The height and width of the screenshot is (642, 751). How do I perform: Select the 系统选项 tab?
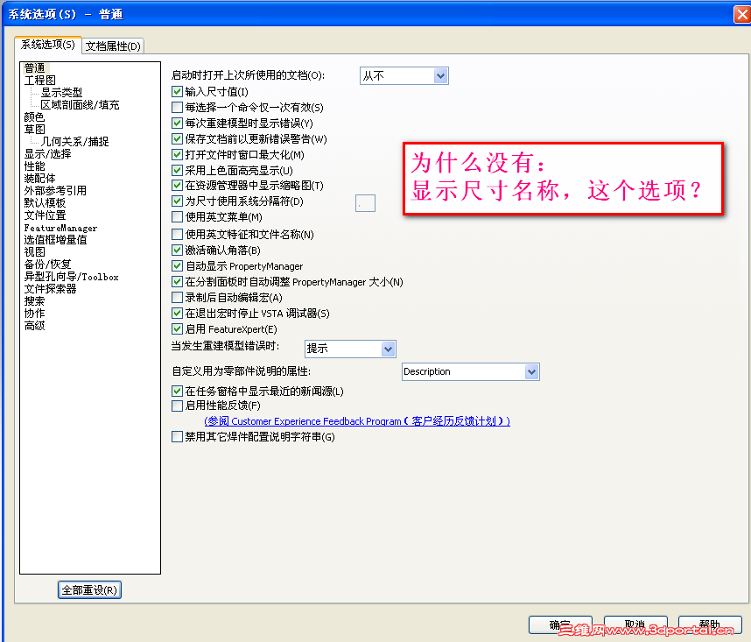(x=47, y=46)
